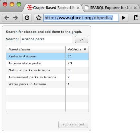Screen dimensions: 140x133
Task: Select the Parks in Arizona row
Action: [x=47, y=56]
